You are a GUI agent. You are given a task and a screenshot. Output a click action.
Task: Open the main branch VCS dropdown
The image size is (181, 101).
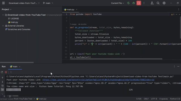tap(48, 3)
